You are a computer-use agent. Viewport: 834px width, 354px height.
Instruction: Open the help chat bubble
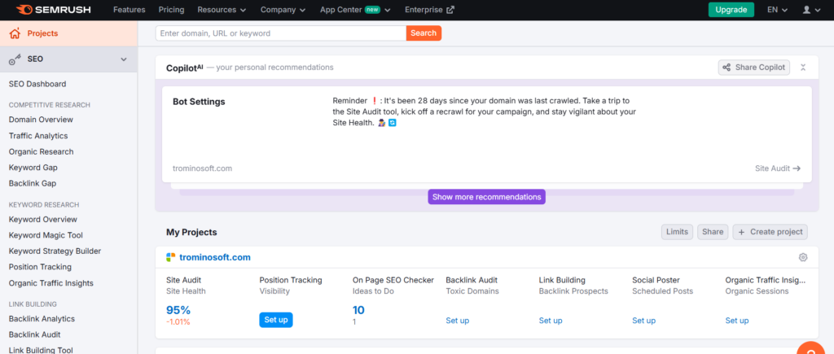pyautogui.click(x=812, y=350)
